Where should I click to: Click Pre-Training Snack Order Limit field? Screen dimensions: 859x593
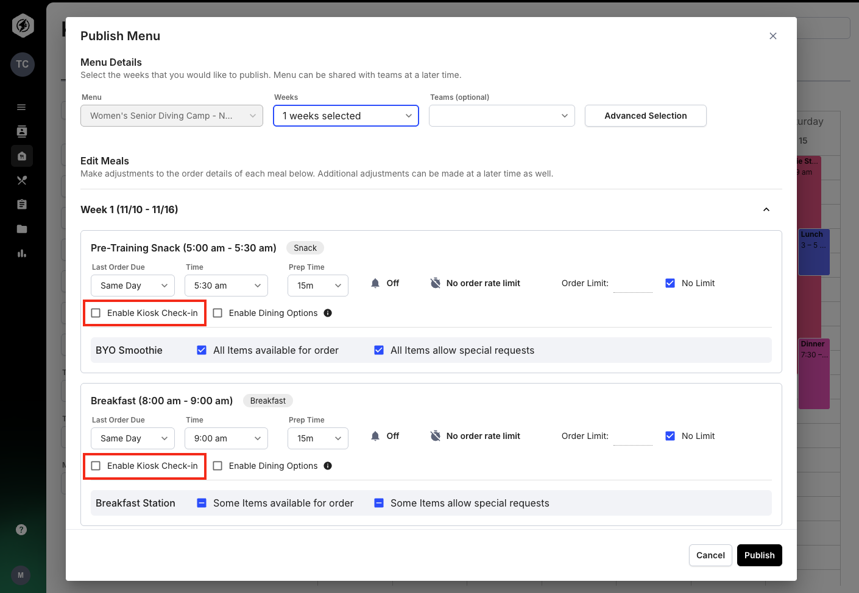click(x=633, y=283)
